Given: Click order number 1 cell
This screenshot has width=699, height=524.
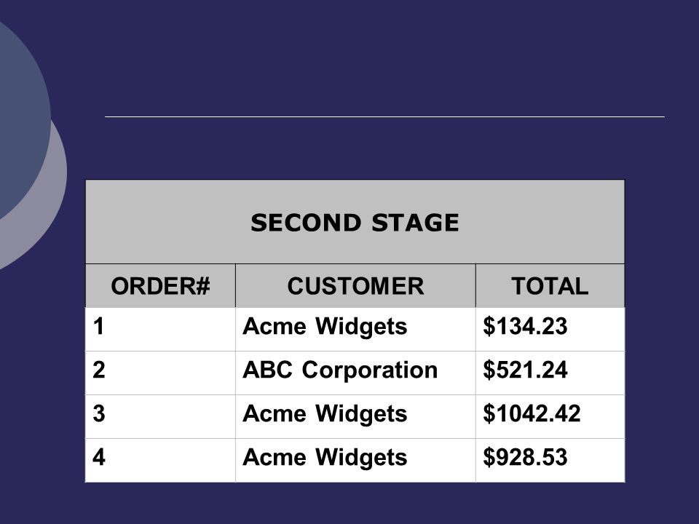Looking at the screenshot, I should pos(160,329).
